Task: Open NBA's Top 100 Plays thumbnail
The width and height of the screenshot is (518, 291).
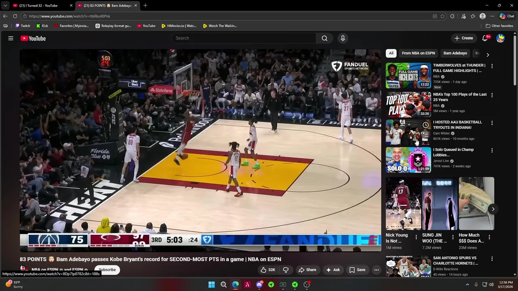Action: click(x=408, y=105)
